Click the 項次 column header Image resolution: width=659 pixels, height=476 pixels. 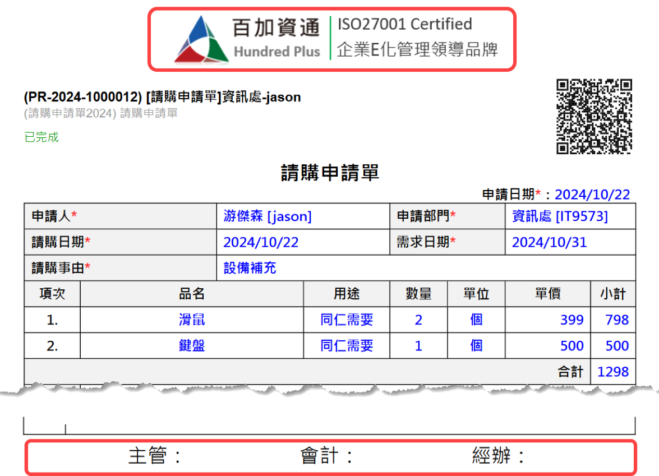(52, 294)
